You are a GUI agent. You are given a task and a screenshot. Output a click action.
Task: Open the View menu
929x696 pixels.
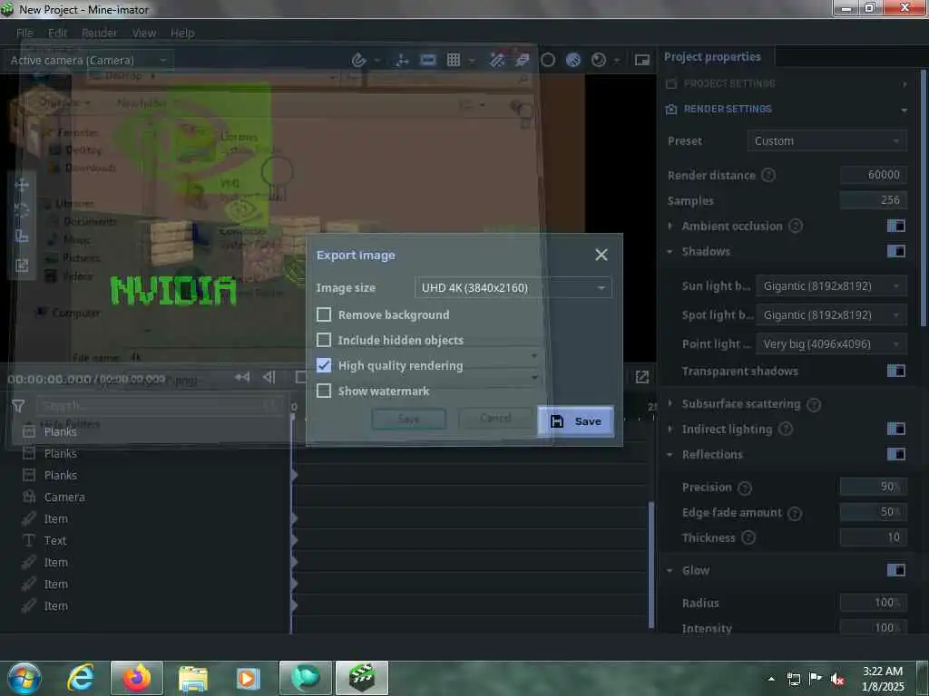pyautogui.click(x=144, y=33)
